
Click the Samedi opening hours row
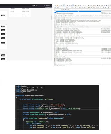point(20,12)
